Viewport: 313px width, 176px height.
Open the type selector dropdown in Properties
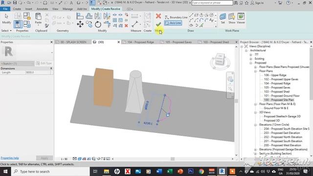click(52, 53)
